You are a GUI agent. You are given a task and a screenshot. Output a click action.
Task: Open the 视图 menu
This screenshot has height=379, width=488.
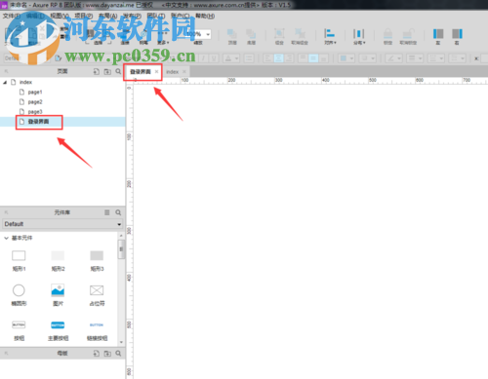pyautogui.click(x=60, y=16)
